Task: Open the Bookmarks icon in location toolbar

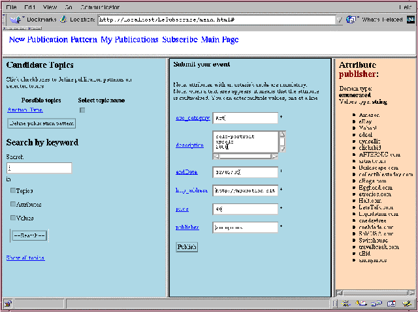Action: tap(16, 19)
